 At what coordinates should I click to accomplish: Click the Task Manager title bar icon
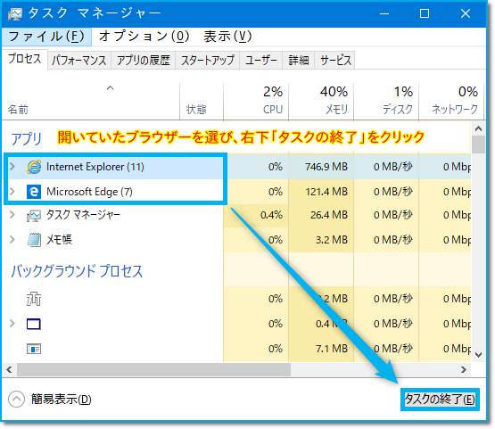click(x=15, y=13)
